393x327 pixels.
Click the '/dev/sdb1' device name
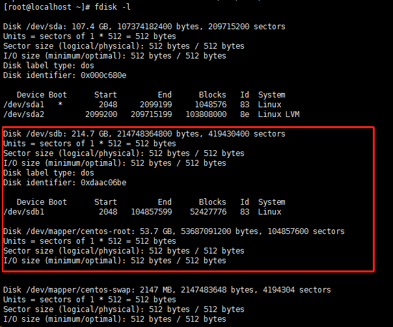tap(24, 212)
